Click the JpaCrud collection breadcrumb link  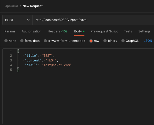(12, 6)
